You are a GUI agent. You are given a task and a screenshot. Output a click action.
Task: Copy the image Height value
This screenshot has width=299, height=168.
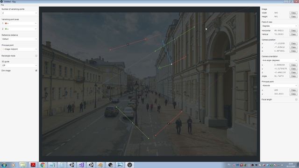[293, 17]
